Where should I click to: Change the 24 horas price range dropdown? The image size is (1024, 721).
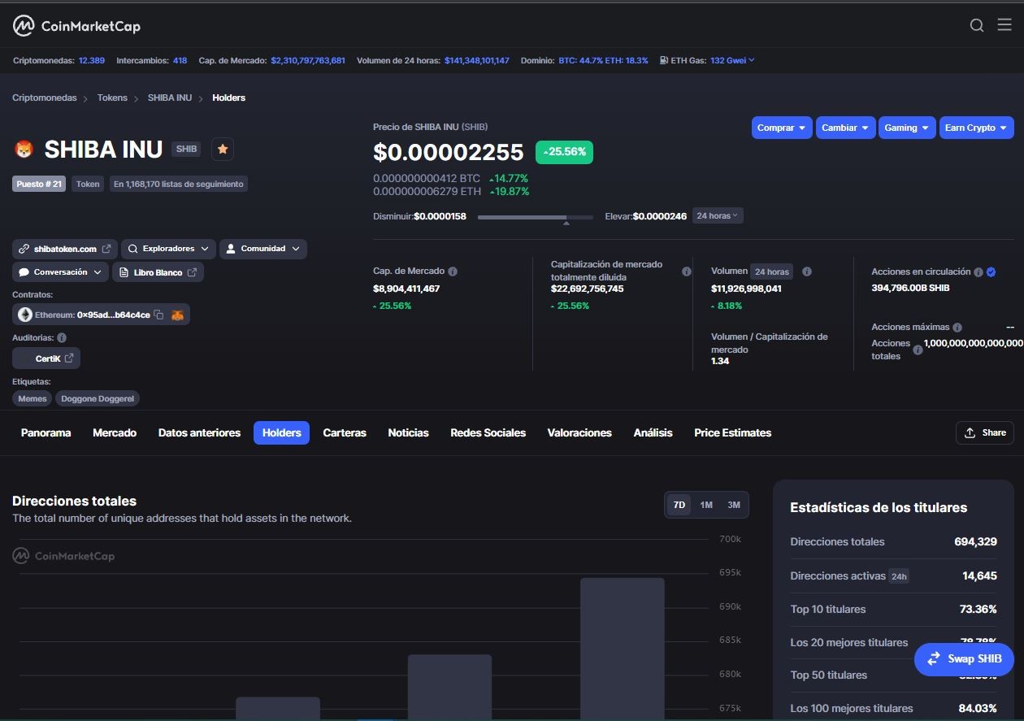[718, 215]
